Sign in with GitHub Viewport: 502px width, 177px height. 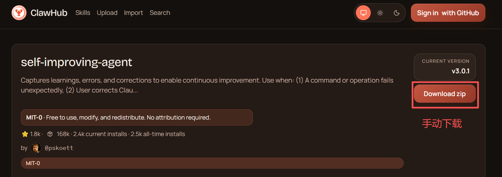(448, 13)
